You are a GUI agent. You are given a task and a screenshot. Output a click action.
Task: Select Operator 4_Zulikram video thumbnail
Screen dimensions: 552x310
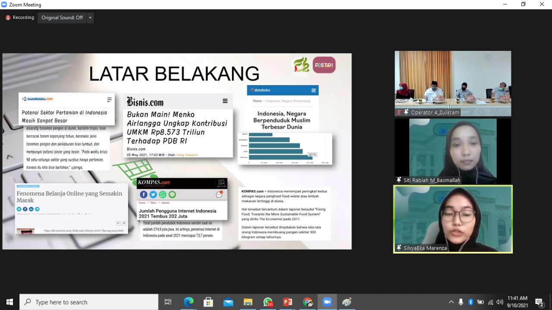pos(453,83)
